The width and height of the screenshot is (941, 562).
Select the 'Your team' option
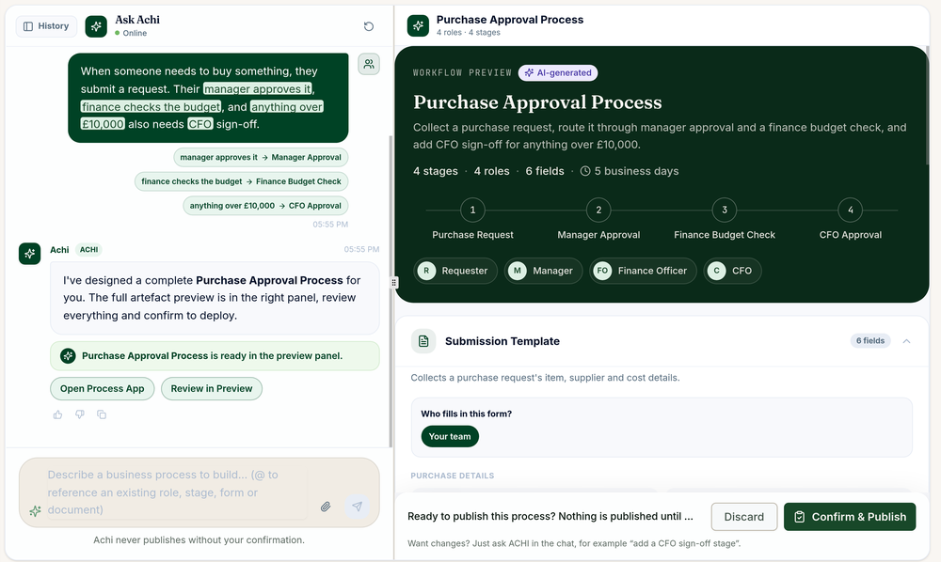[x=450, y=436]
